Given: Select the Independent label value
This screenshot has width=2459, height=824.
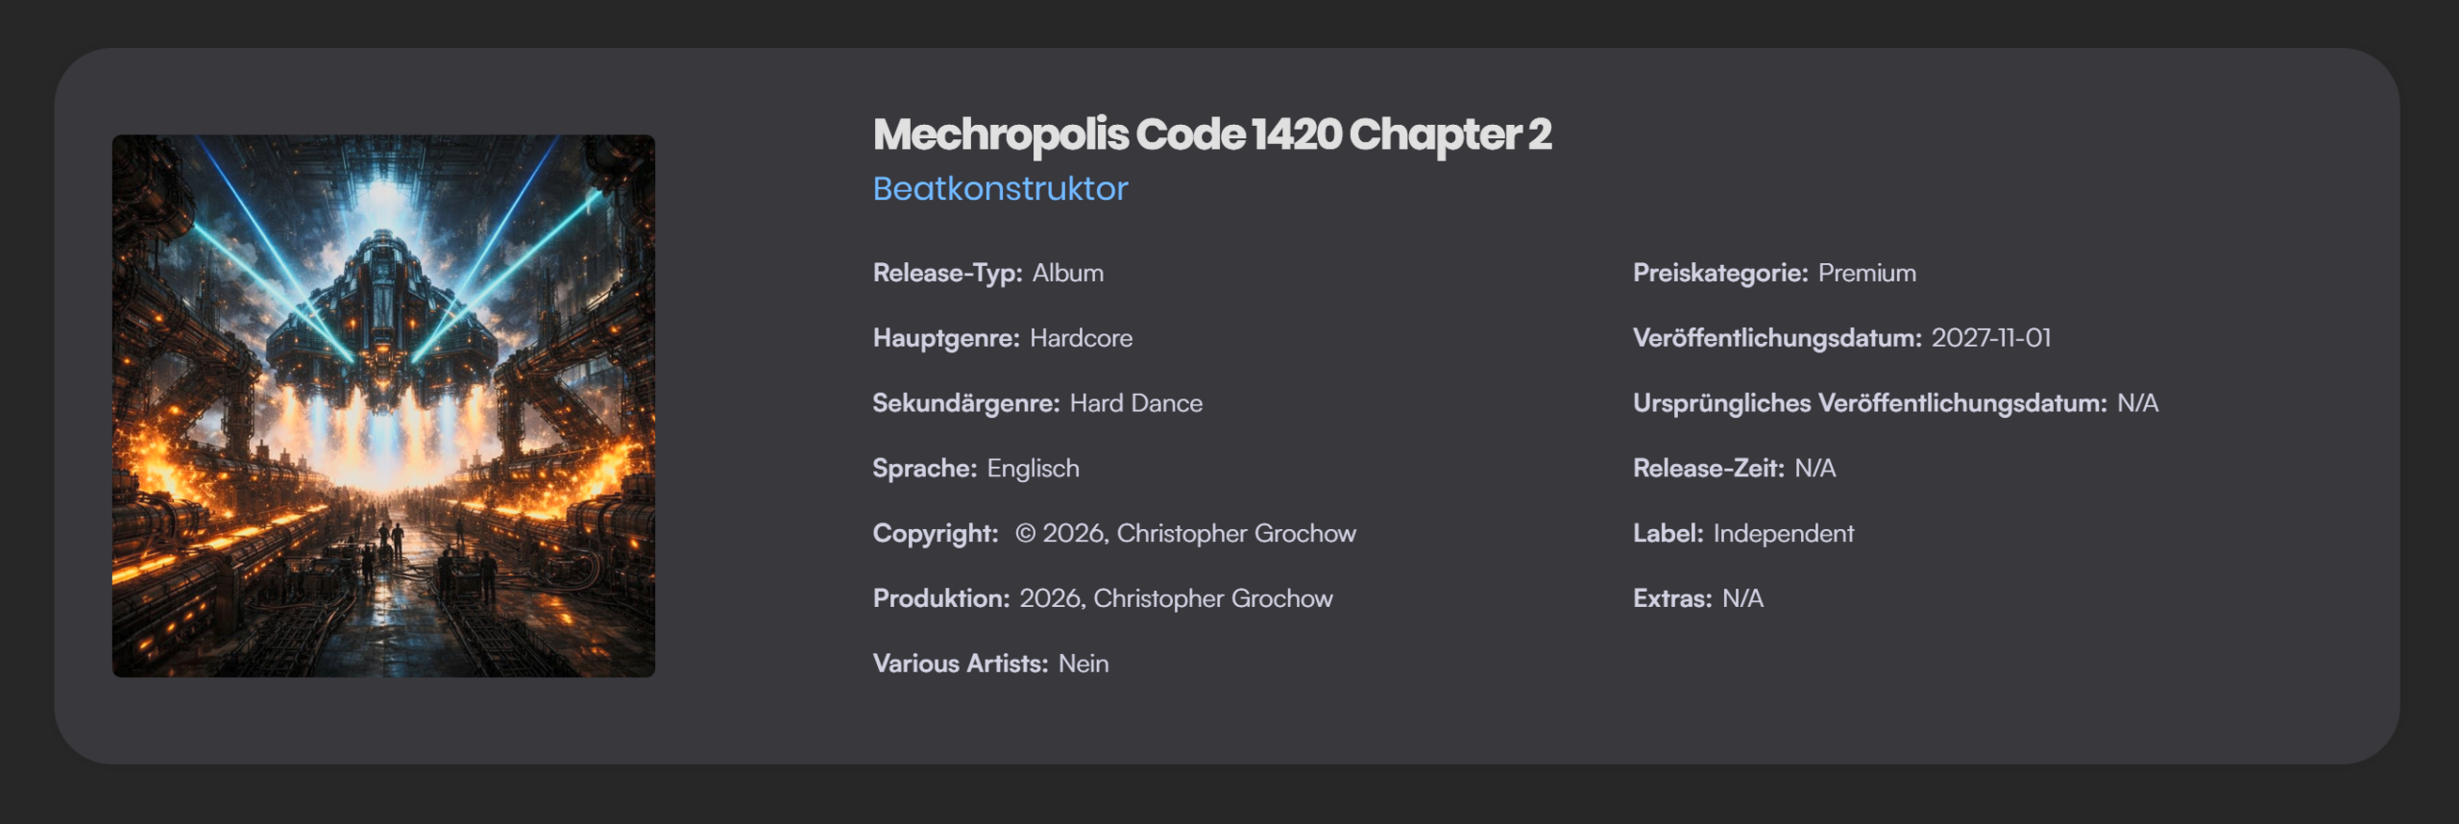Looking at the screenshot, I should [1783, 534].
